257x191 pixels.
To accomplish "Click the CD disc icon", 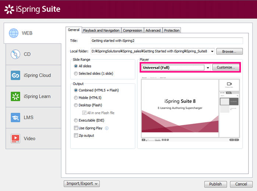I will (x=15, y=54).
